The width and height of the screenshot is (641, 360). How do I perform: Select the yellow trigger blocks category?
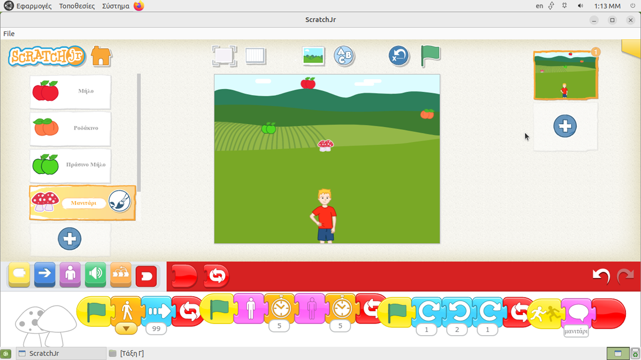[19, 274]
